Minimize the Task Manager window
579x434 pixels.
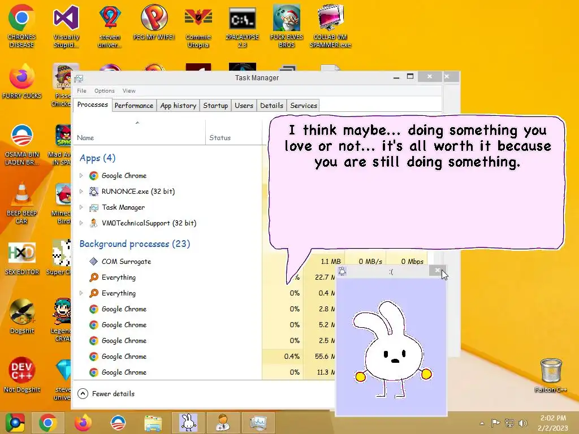pyautogui.click(x=396, y=77)
